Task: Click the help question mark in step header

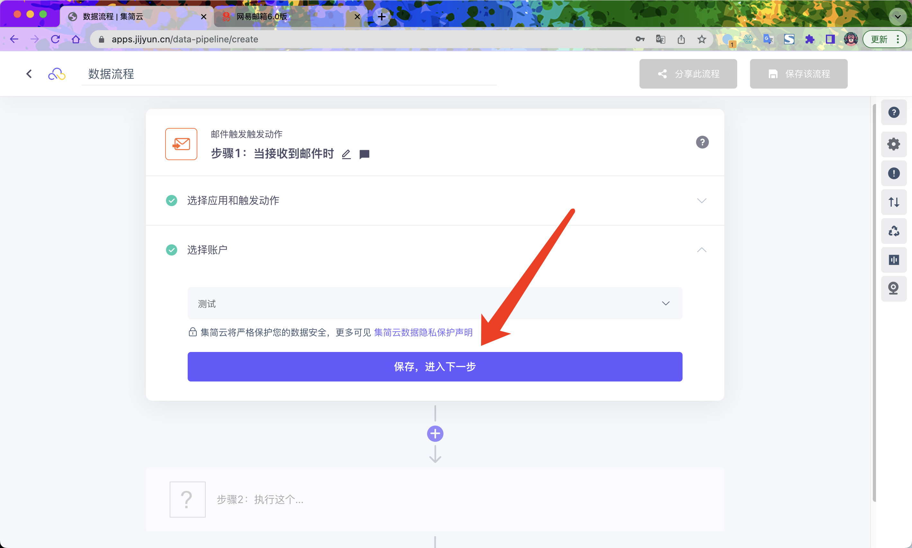Action: click(x=702, y=142)
